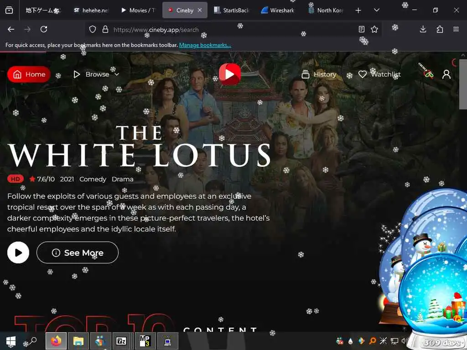Toggle Reader View in the address bar
Viewport: 467px width, 350px height.
pyautogui.click(x=362, y=29)
